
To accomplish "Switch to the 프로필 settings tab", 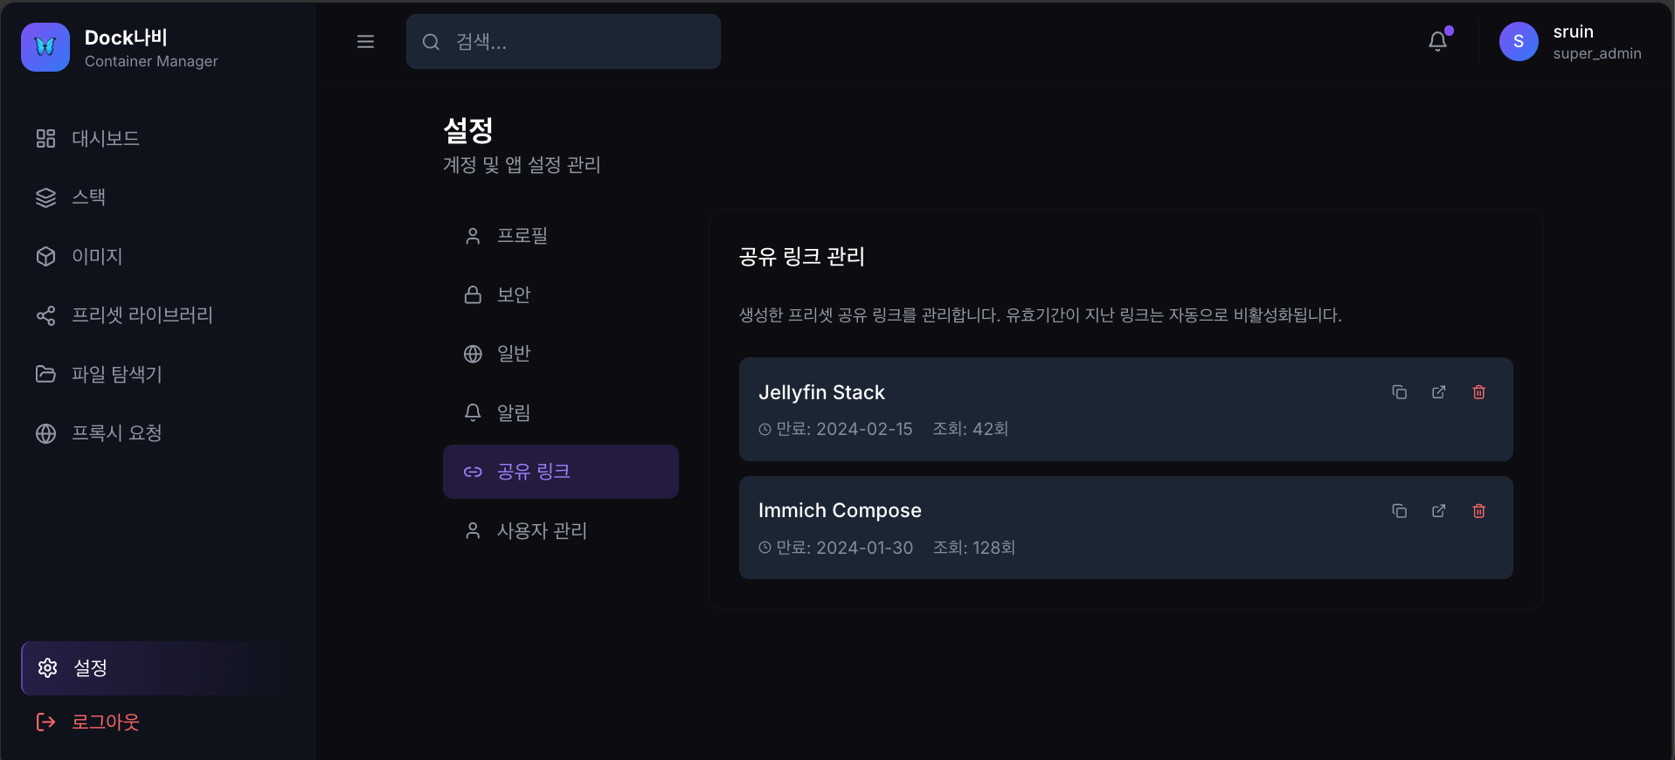I will pos(522,235).
